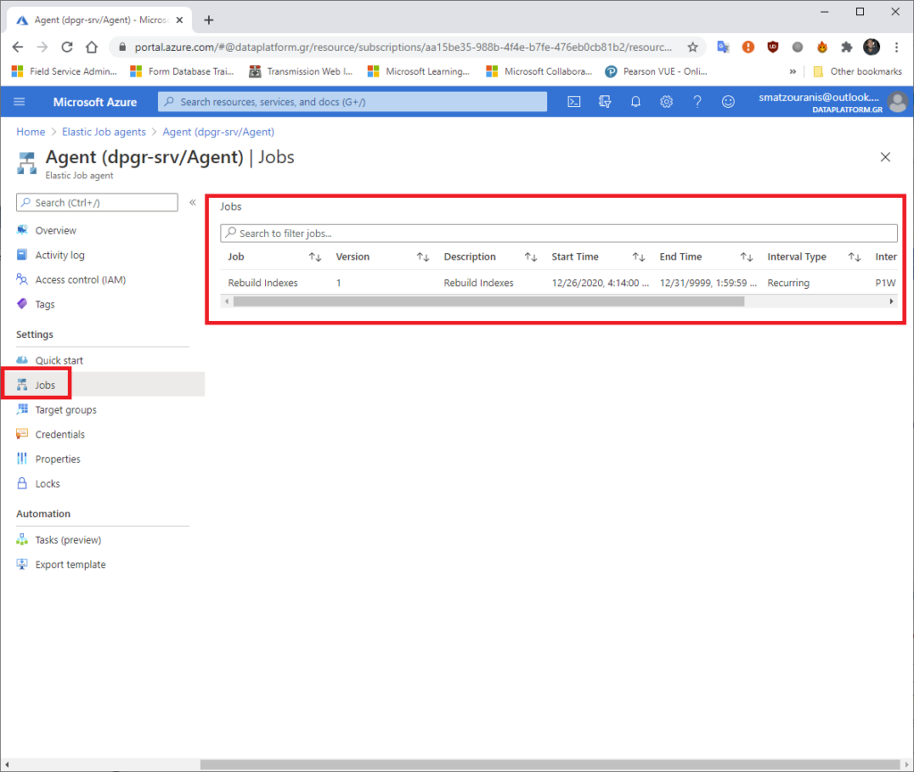
Task: Open the Google Translate extension icon
Action: tap(723, 47)
